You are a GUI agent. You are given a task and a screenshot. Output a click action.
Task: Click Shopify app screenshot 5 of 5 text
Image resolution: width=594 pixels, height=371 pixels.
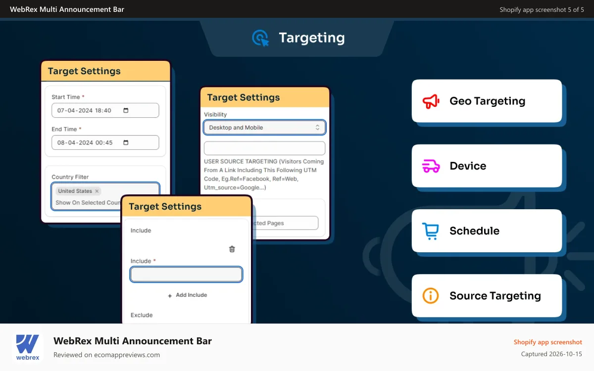542,9
